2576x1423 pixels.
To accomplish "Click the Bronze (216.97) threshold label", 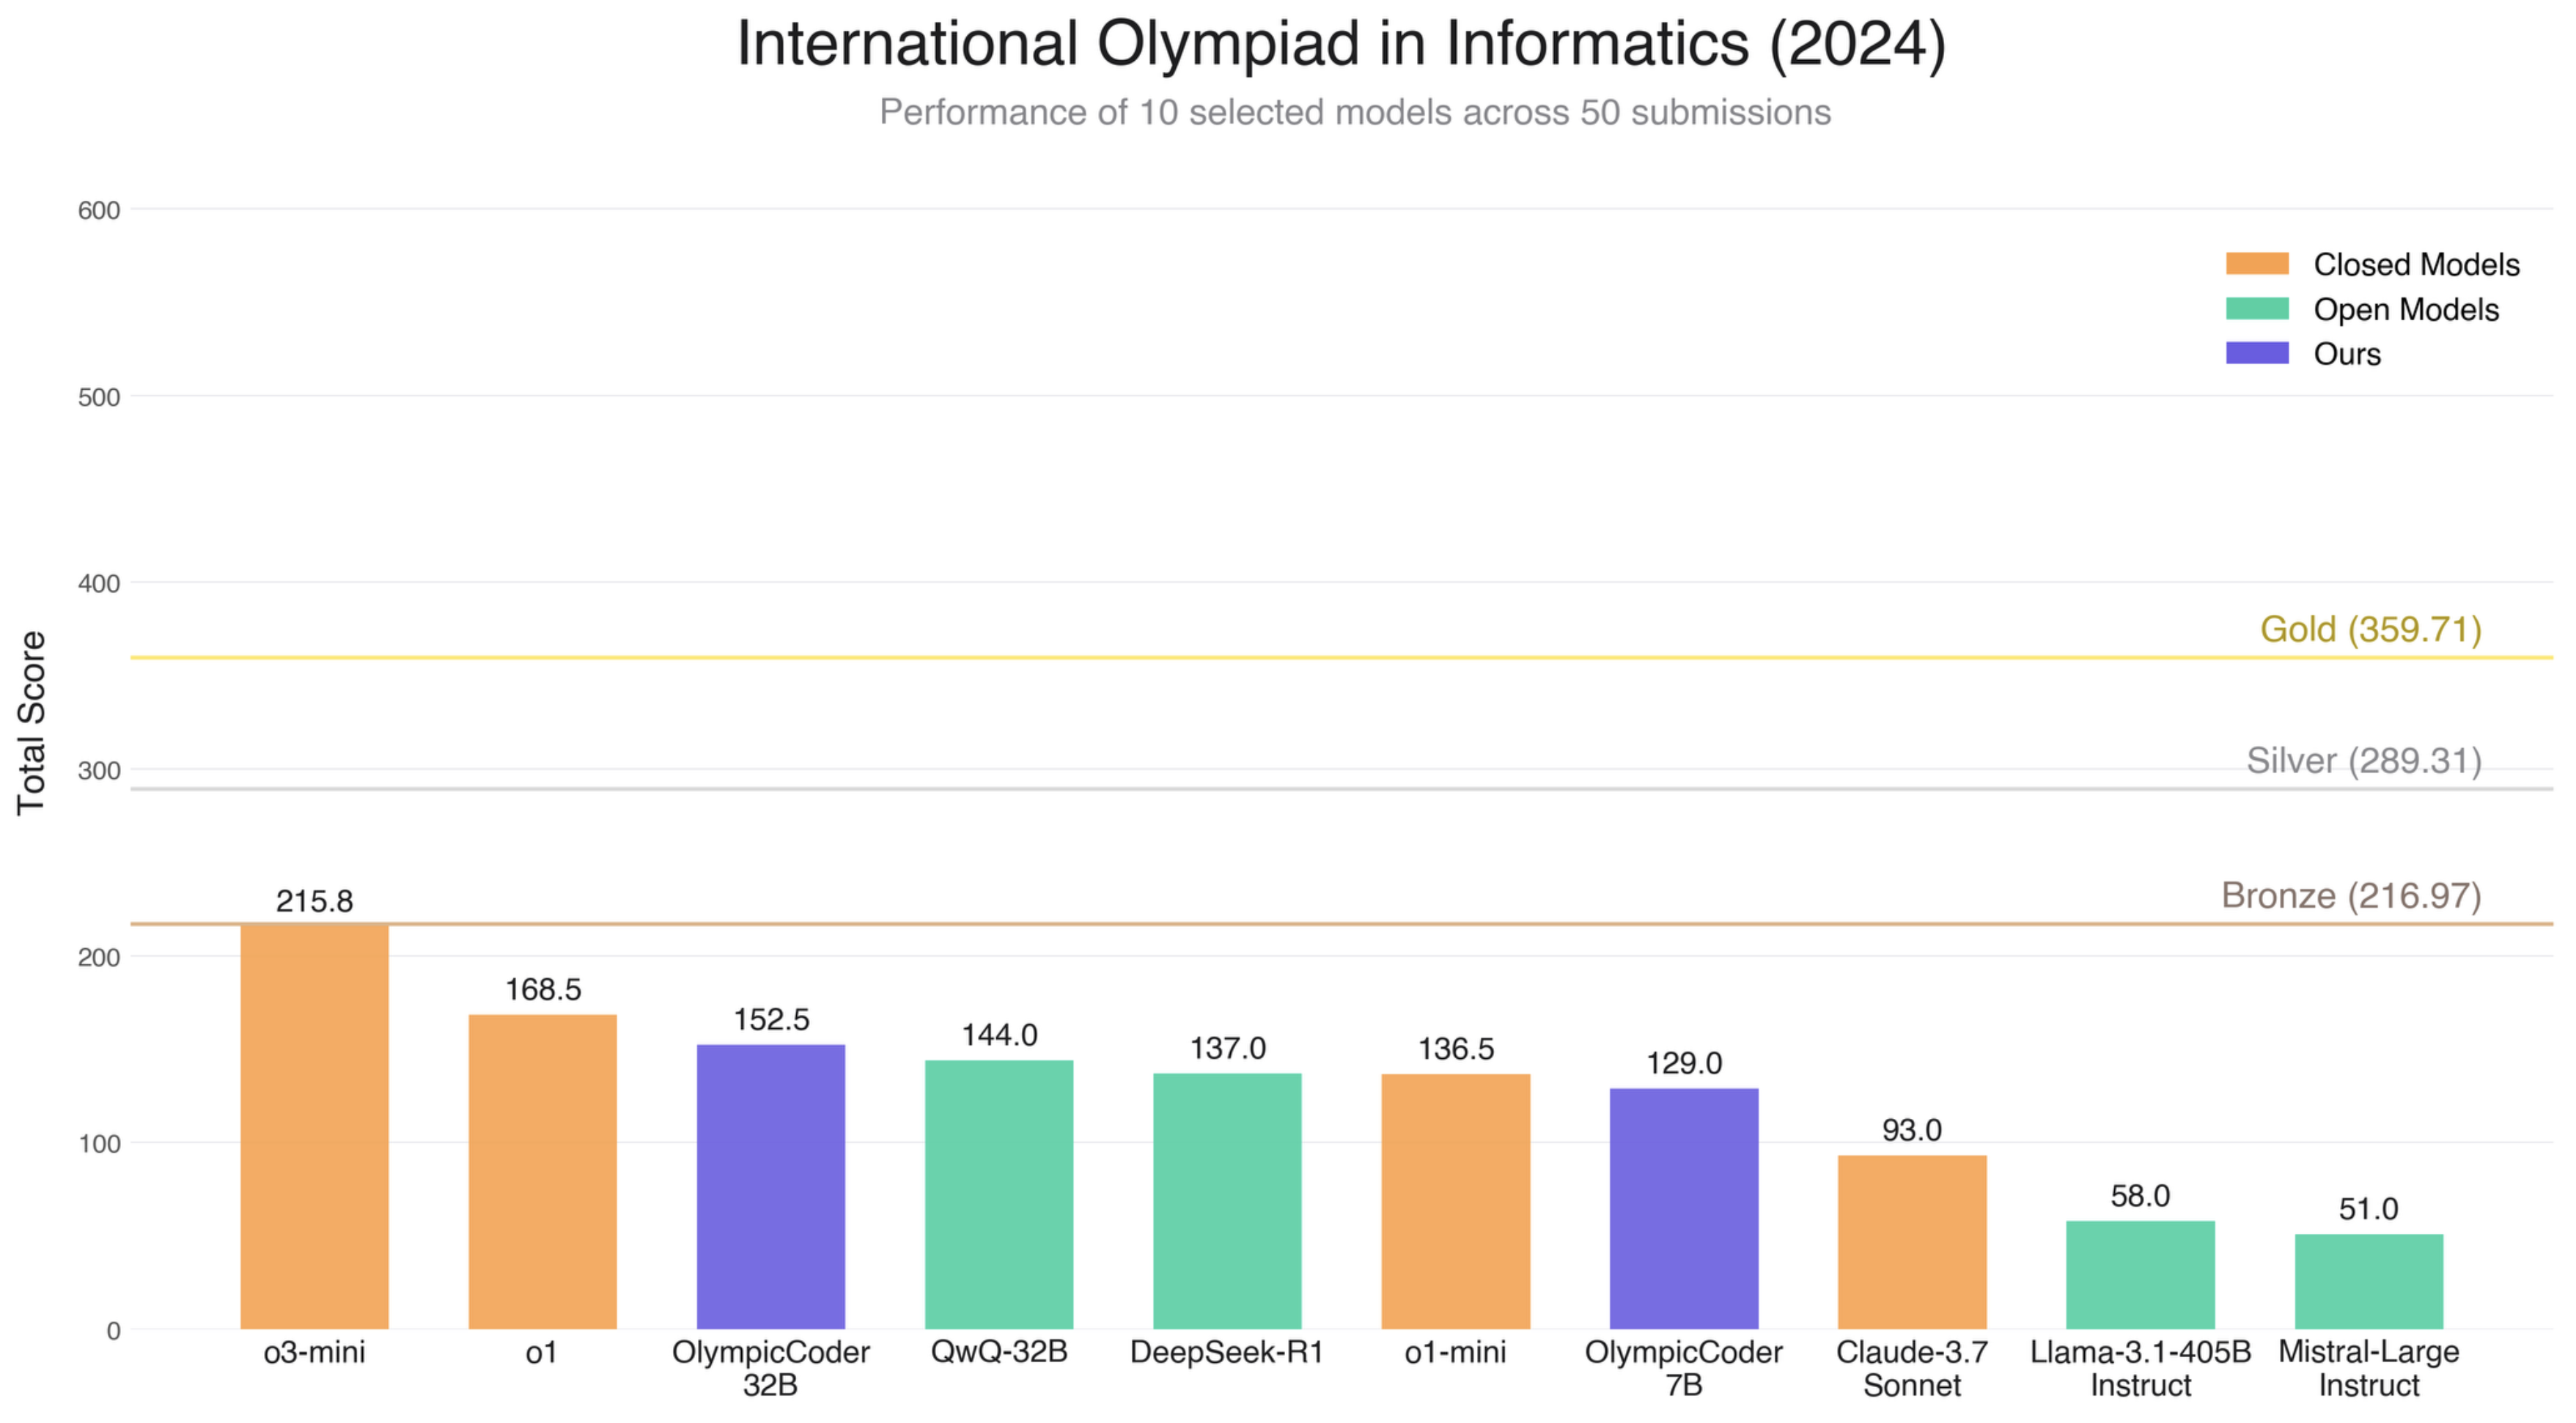I will point(2350,895).
